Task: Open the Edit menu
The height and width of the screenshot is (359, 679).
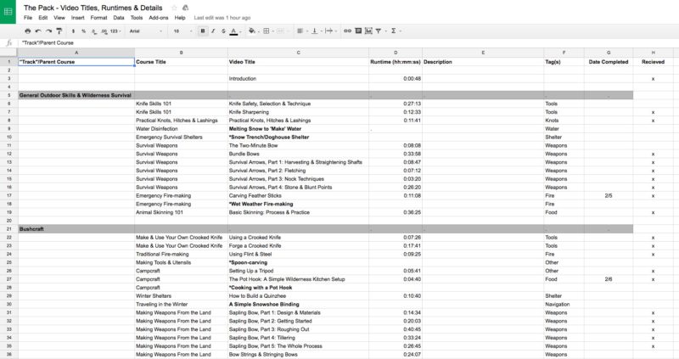Action: click(x=43, y=18)
